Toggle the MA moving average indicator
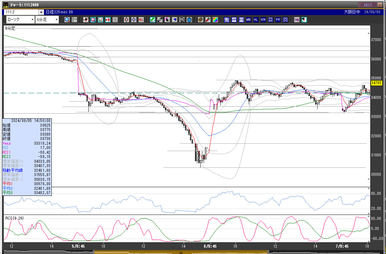Image resolution: width=386 pixels, height=254 pixels. [234, 20]
